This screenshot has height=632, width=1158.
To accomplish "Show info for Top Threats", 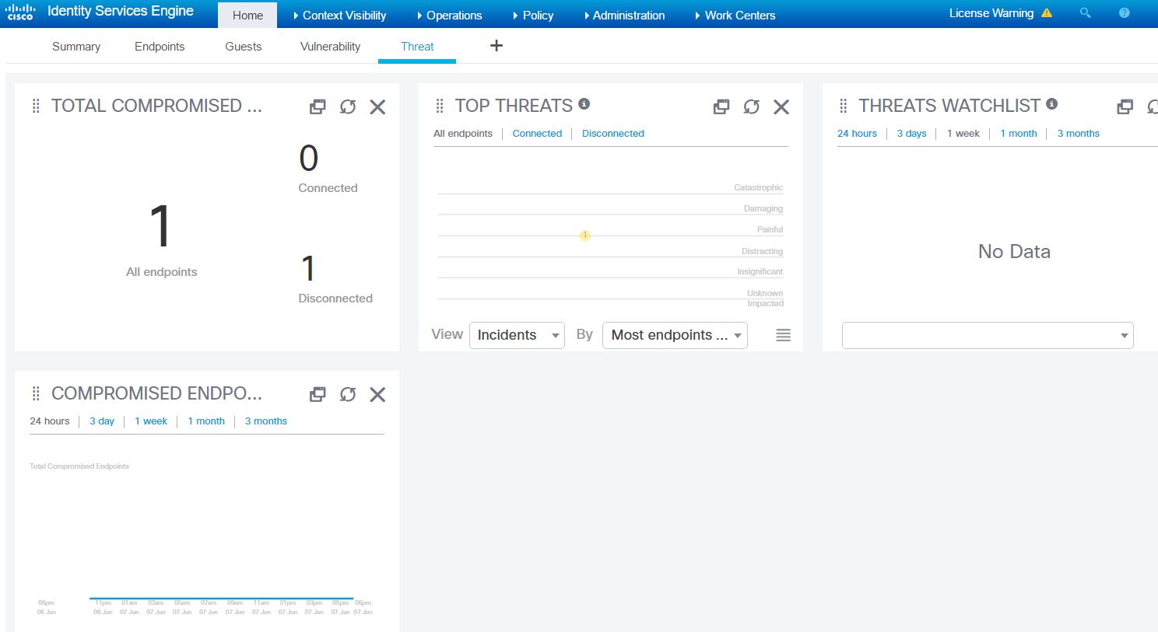I will click(584, 103).
